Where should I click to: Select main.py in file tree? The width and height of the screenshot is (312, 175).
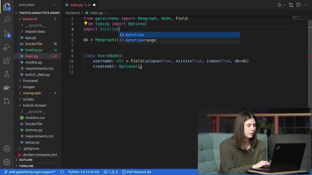(38, 56)
